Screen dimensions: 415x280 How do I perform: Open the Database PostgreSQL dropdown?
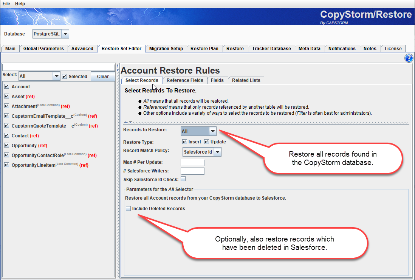click(65, 34)
